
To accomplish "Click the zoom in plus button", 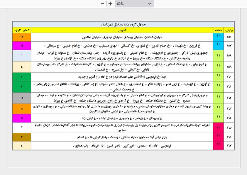I will (x=110, y=3).
